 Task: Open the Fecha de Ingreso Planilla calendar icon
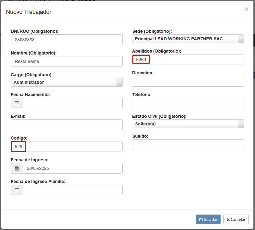[17, 190]
